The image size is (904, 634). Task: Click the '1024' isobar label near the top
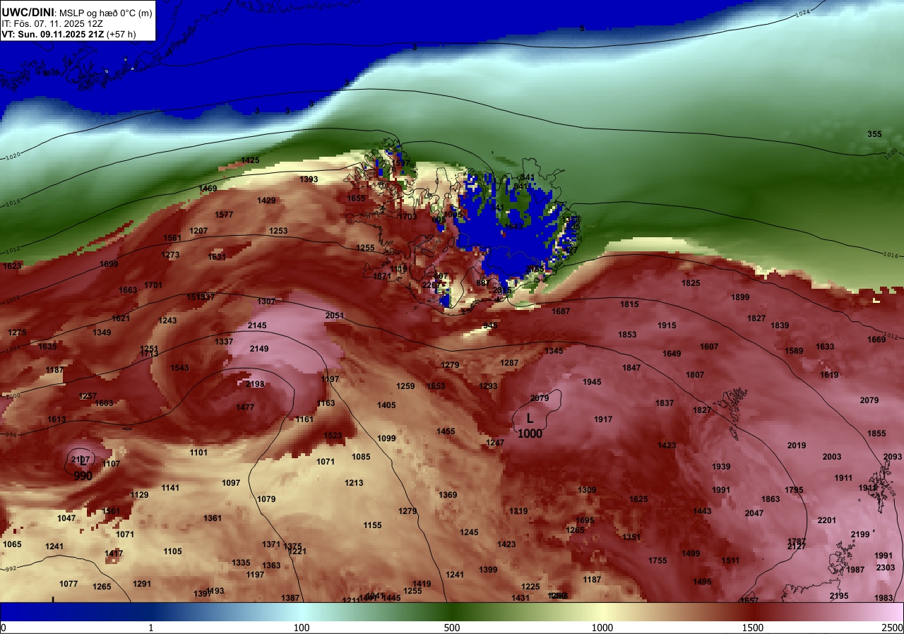[802, 14]
